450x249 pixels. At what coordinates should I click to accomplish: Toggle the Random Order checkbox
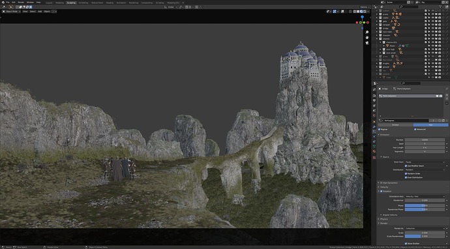coord(406,173)
